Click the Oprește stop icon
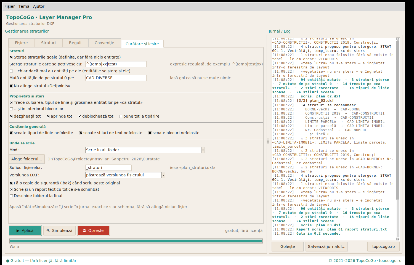 (84, 231)
